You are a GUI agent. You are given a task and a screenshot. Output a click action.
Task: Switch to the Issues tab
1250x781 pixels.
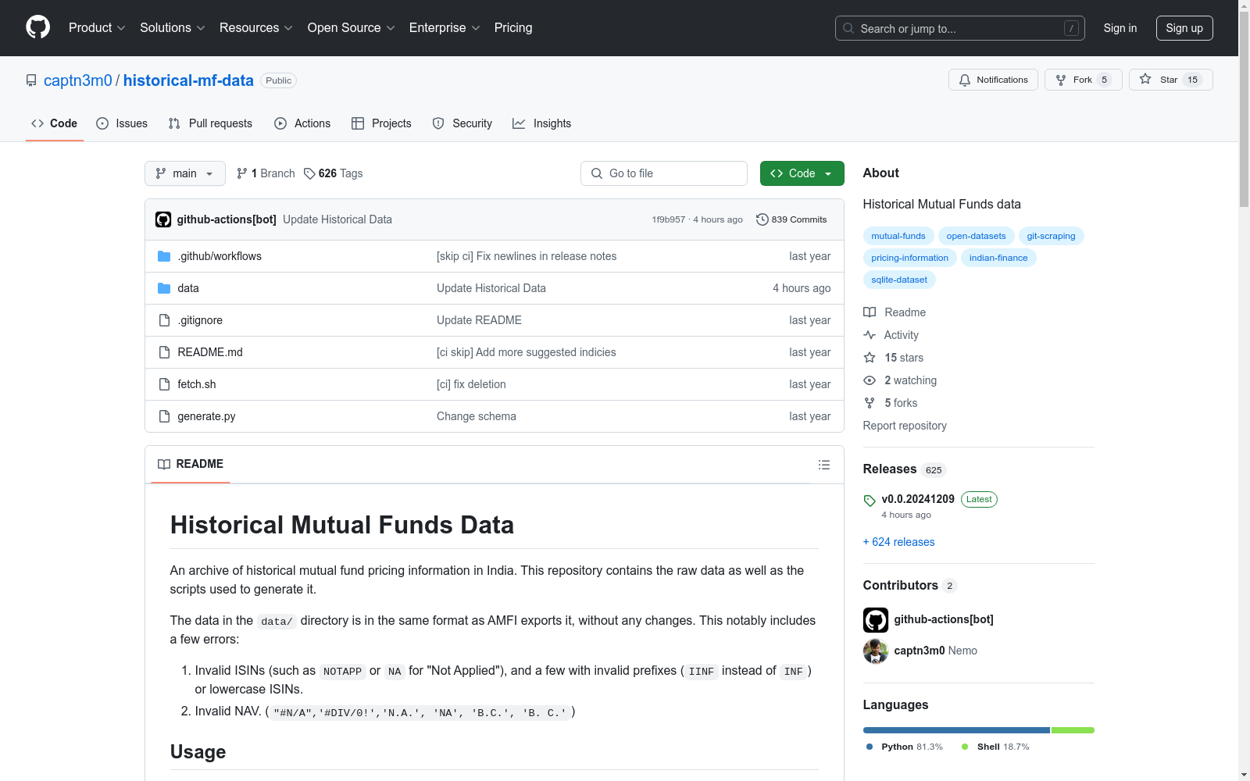[122, 123]
